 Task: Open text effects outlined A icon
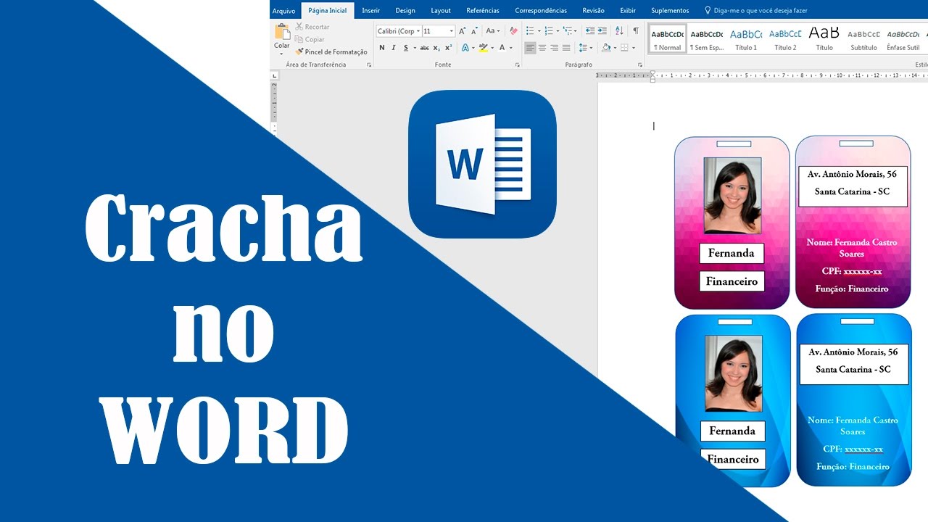point(465,48)
